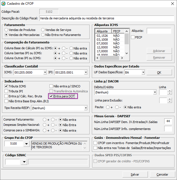Uncheck Entra para DOT checkbox

(x=51, y=96)
